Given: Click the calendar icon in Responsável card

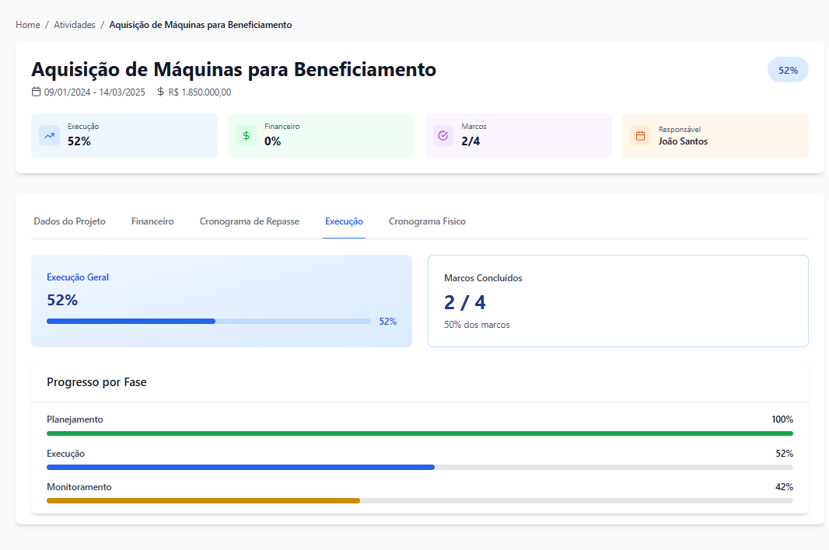Looking at the screenshot, I should 640,136.
